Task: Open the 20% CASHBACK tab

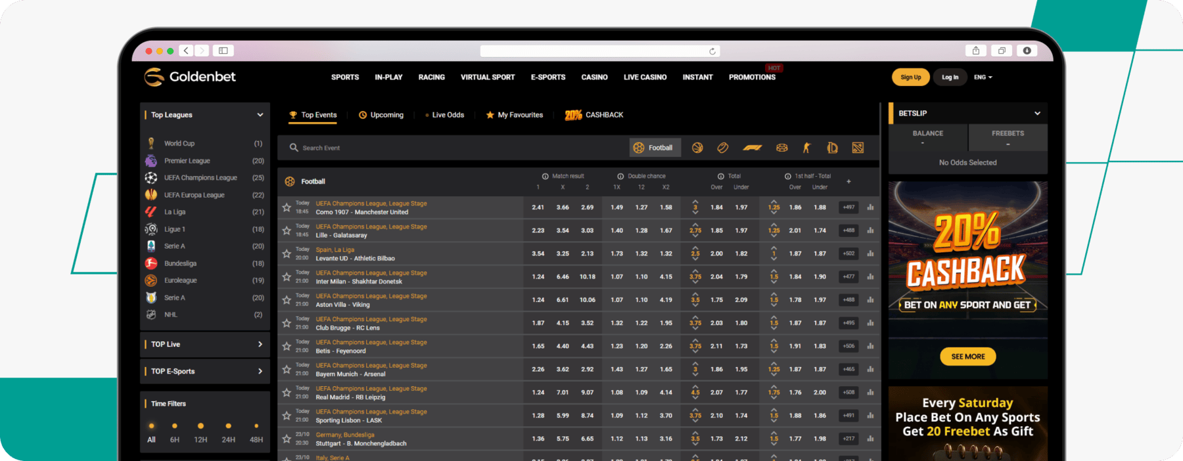Action: [x=594, y=115]
